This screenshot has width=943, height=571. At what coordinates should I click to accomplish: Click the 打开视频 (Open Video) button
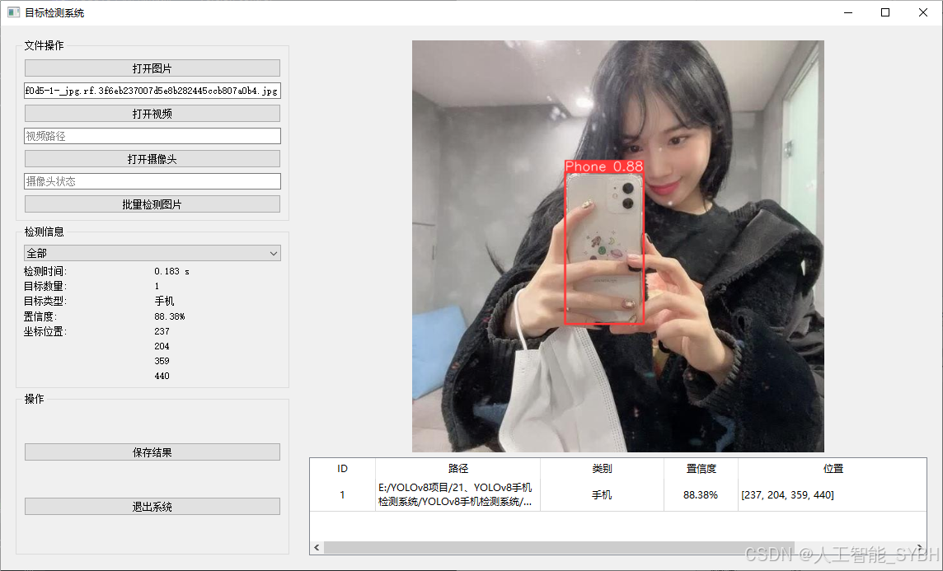point(152,113)
